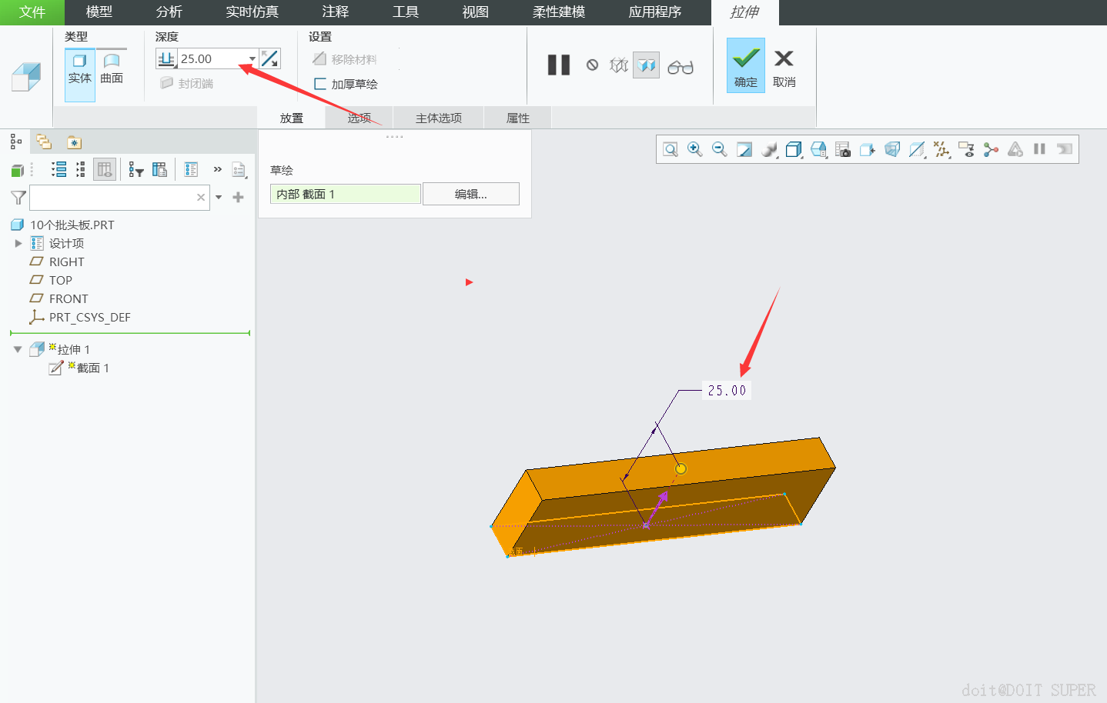Click the 编辑... sketch edit button

470,194
